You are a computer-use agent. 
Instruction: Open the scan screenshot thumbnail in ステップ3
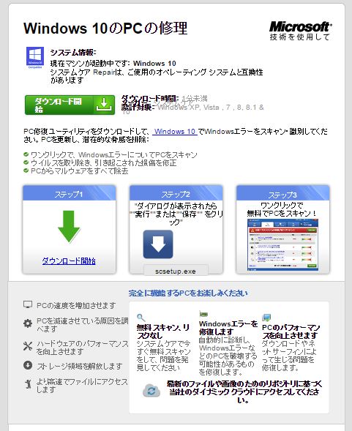[x=282, y=245]
